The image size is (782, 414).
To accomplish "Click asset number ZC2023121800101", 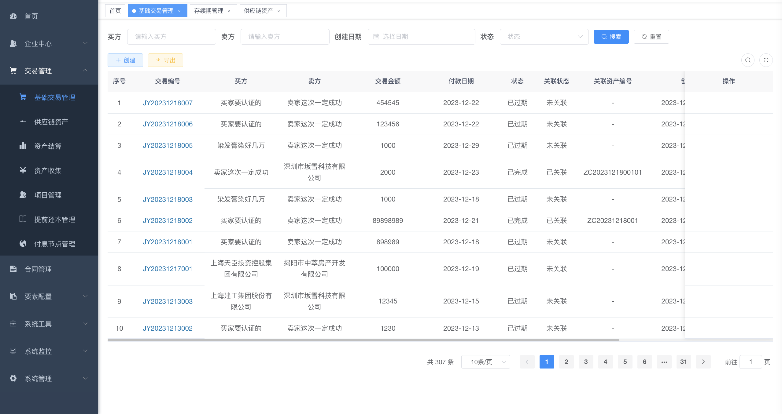I will coord(612,172).
